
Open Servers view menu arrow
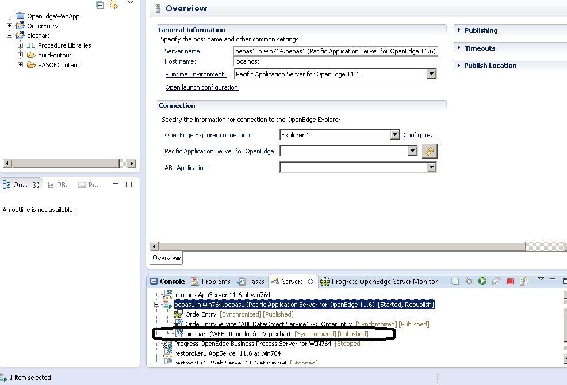pyautogui.click(x=541, y=279)
